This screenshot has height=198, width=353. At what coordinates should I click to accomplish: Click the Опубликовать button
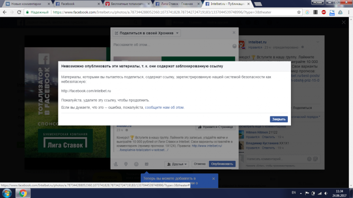(222, 164)
